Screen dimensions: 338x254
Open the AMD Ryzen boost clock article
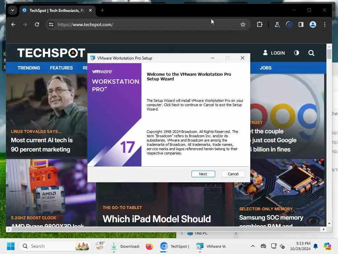48,226
